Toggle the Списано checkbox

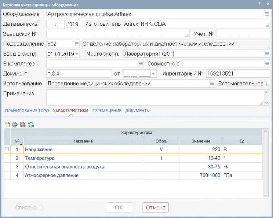pyautogui.click(x=41, y=207)
